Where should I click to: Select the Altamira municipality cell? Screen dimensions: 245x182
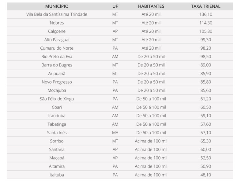click(57, 166)
